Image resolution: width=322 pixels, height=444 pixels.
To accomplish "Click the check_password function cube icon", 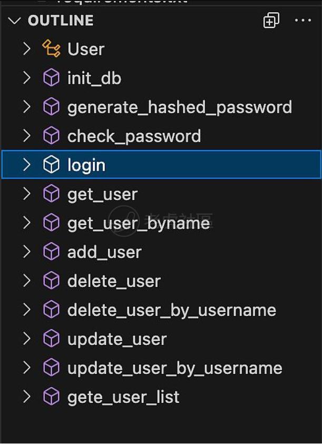I will pos(51,136).
